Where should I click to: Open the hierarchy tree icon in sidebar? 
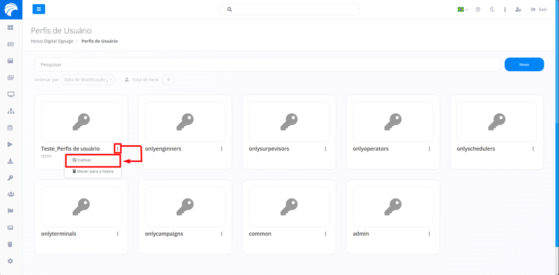tap(11, 111)
